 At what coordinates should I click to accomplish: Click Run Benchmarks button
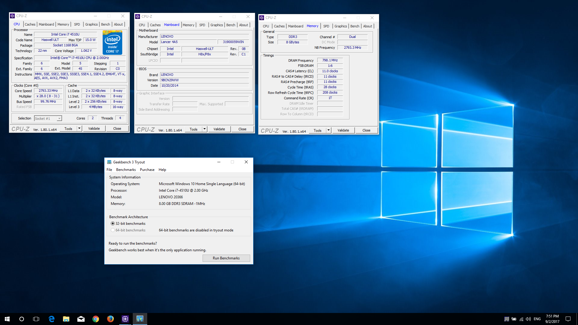pyautogui.click(x=226, y=258)
